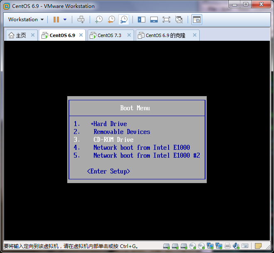Click the leftmost hard disk status icon
Image resolution: width=274 pixels, height=253 pixels.
(x=166, y=246)
